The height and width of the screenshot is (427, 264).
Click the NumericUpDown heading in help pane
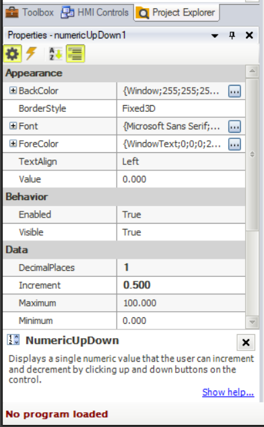click(73, 341)
